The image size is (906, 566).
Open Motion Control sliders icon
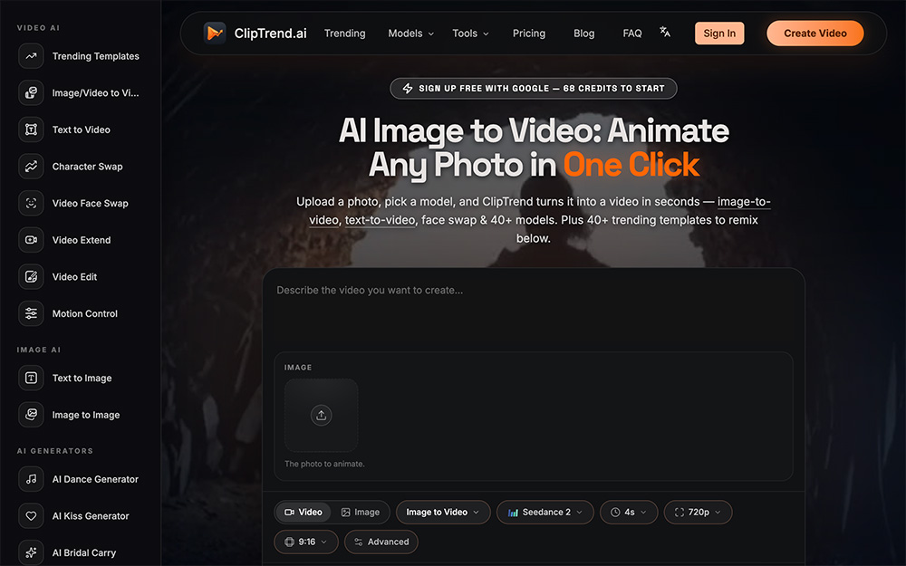point(31,313)
